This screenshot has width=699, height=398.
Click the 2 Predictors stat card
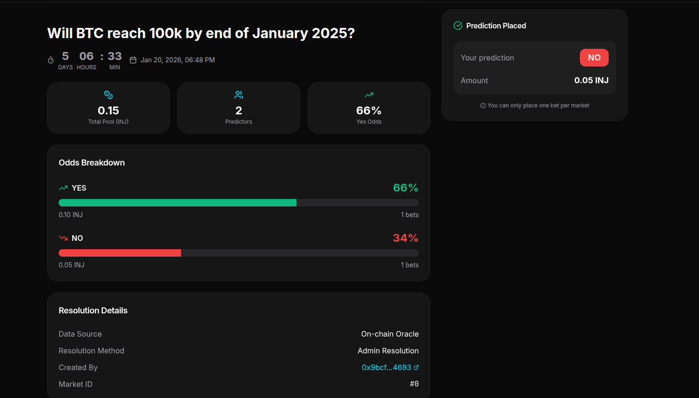coord(239,108)
